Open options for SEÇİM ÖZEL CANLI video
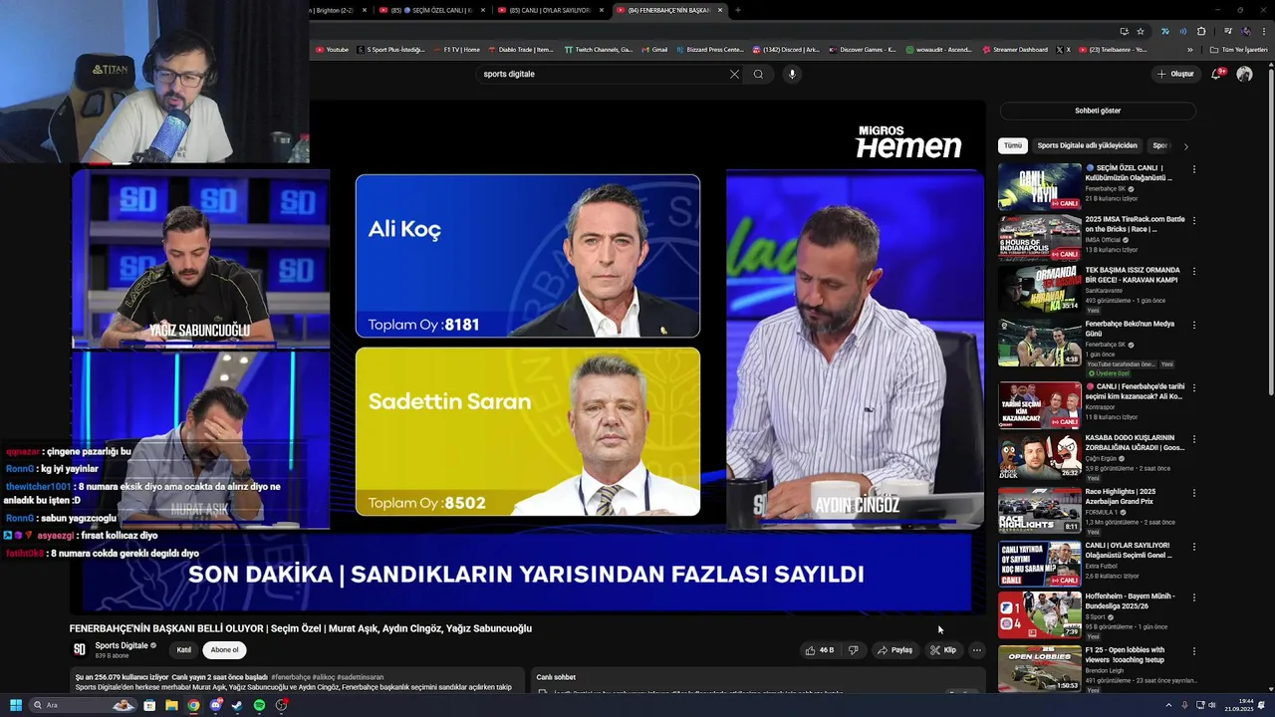The image size is (1275, 717). click(x=1193, y=169)
